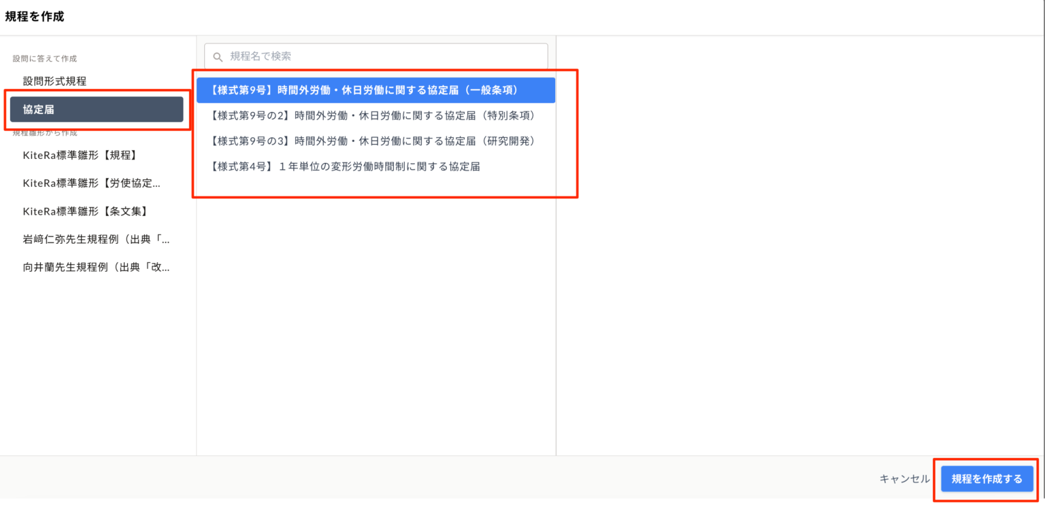Focus the 規程名で検索 search field
This screenshot has height=519, width=1045.
click(x=381, y=56)
